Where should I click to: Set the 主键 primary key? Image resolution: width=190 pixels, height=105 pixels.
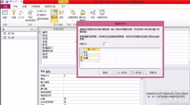tap(14, 14)
